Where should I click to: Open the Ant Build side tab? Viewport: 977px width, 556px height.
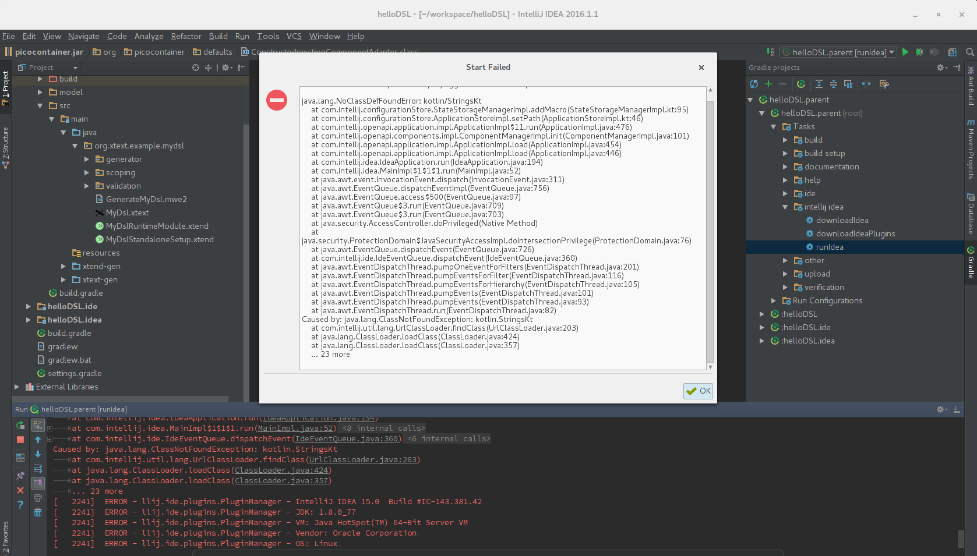tap(971, 86)
